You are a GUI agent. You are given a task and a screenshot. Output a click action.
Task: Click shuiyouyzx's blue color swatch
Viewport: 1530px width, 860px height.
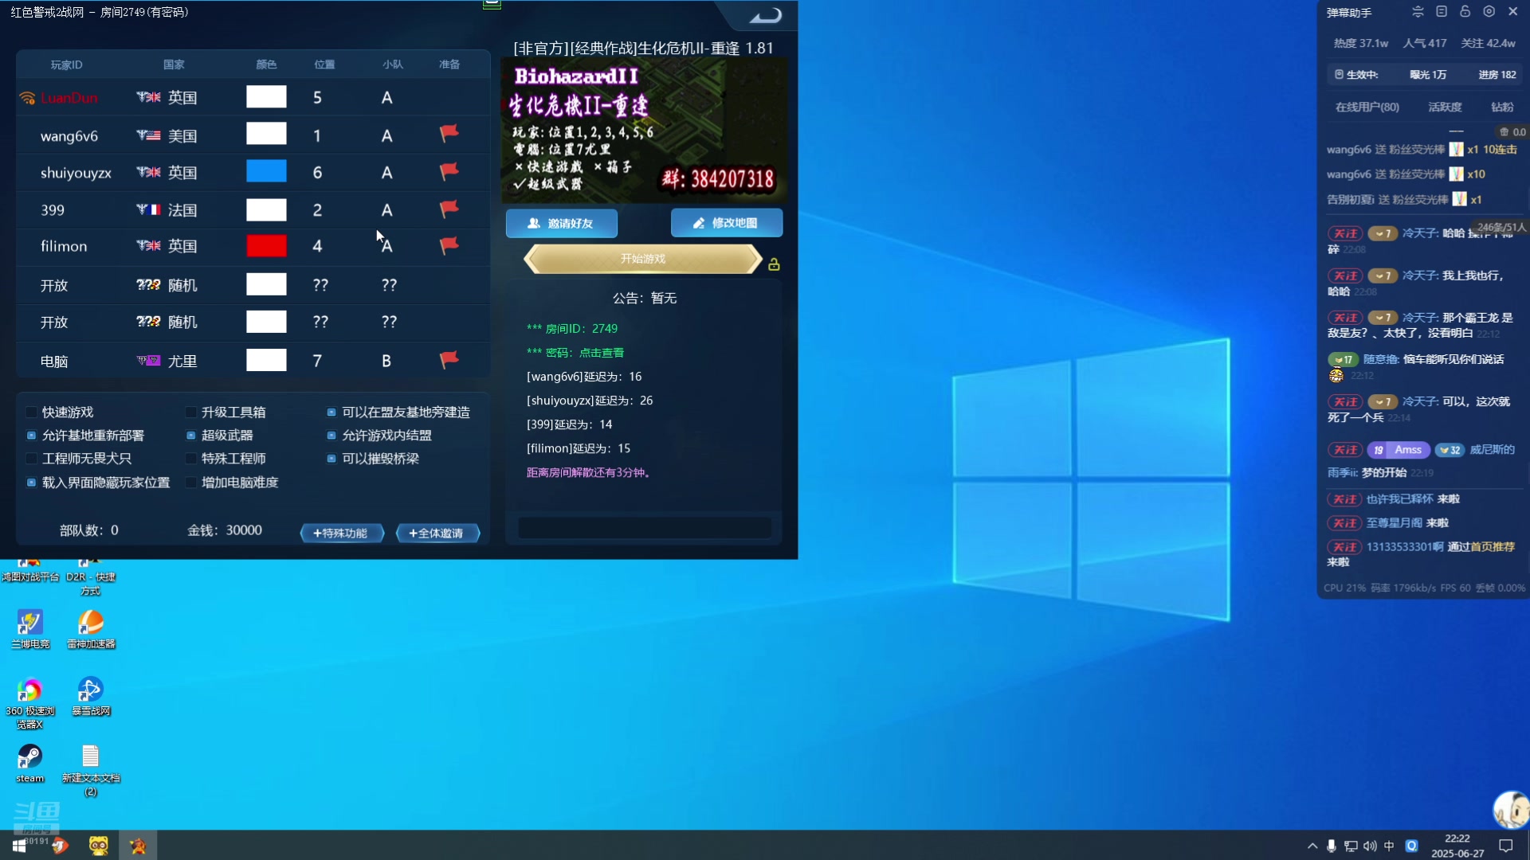pos(266,171)
